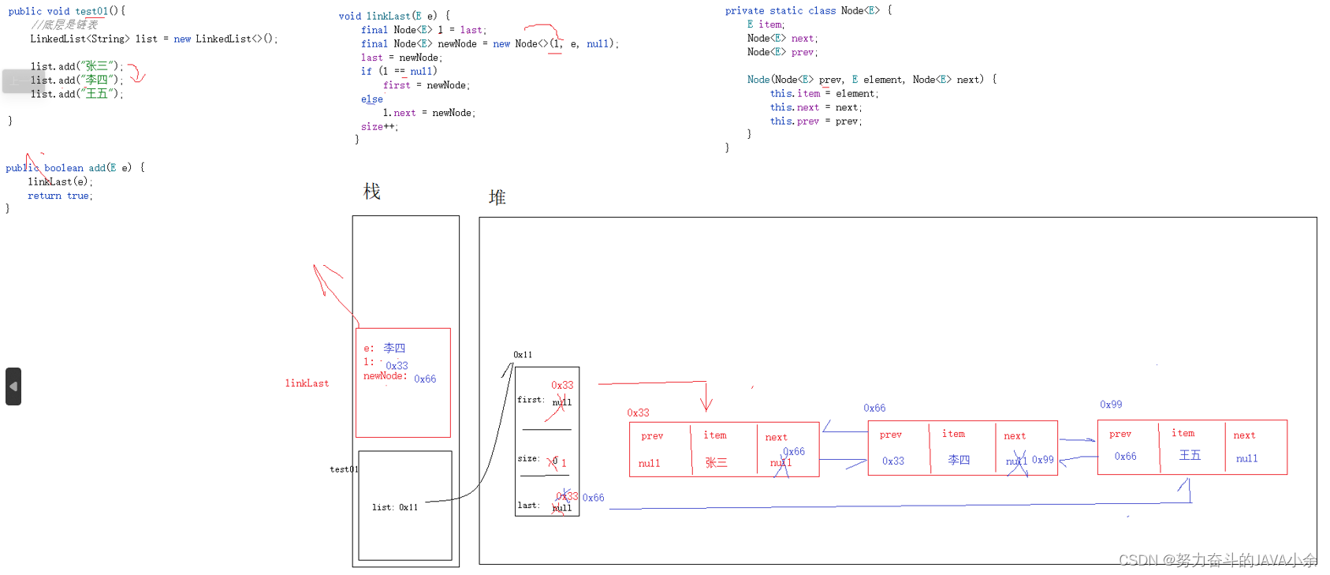Click the previous-image left arrow button
The width and height of the screenshot is (1330, 575).
13,386
